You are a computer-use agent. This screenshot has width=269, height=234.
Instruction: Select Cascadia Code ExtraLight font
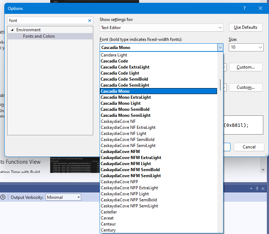coord(158,67)
